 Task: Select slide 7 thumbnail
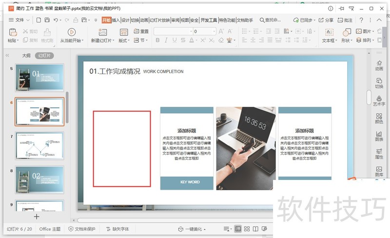39,146
